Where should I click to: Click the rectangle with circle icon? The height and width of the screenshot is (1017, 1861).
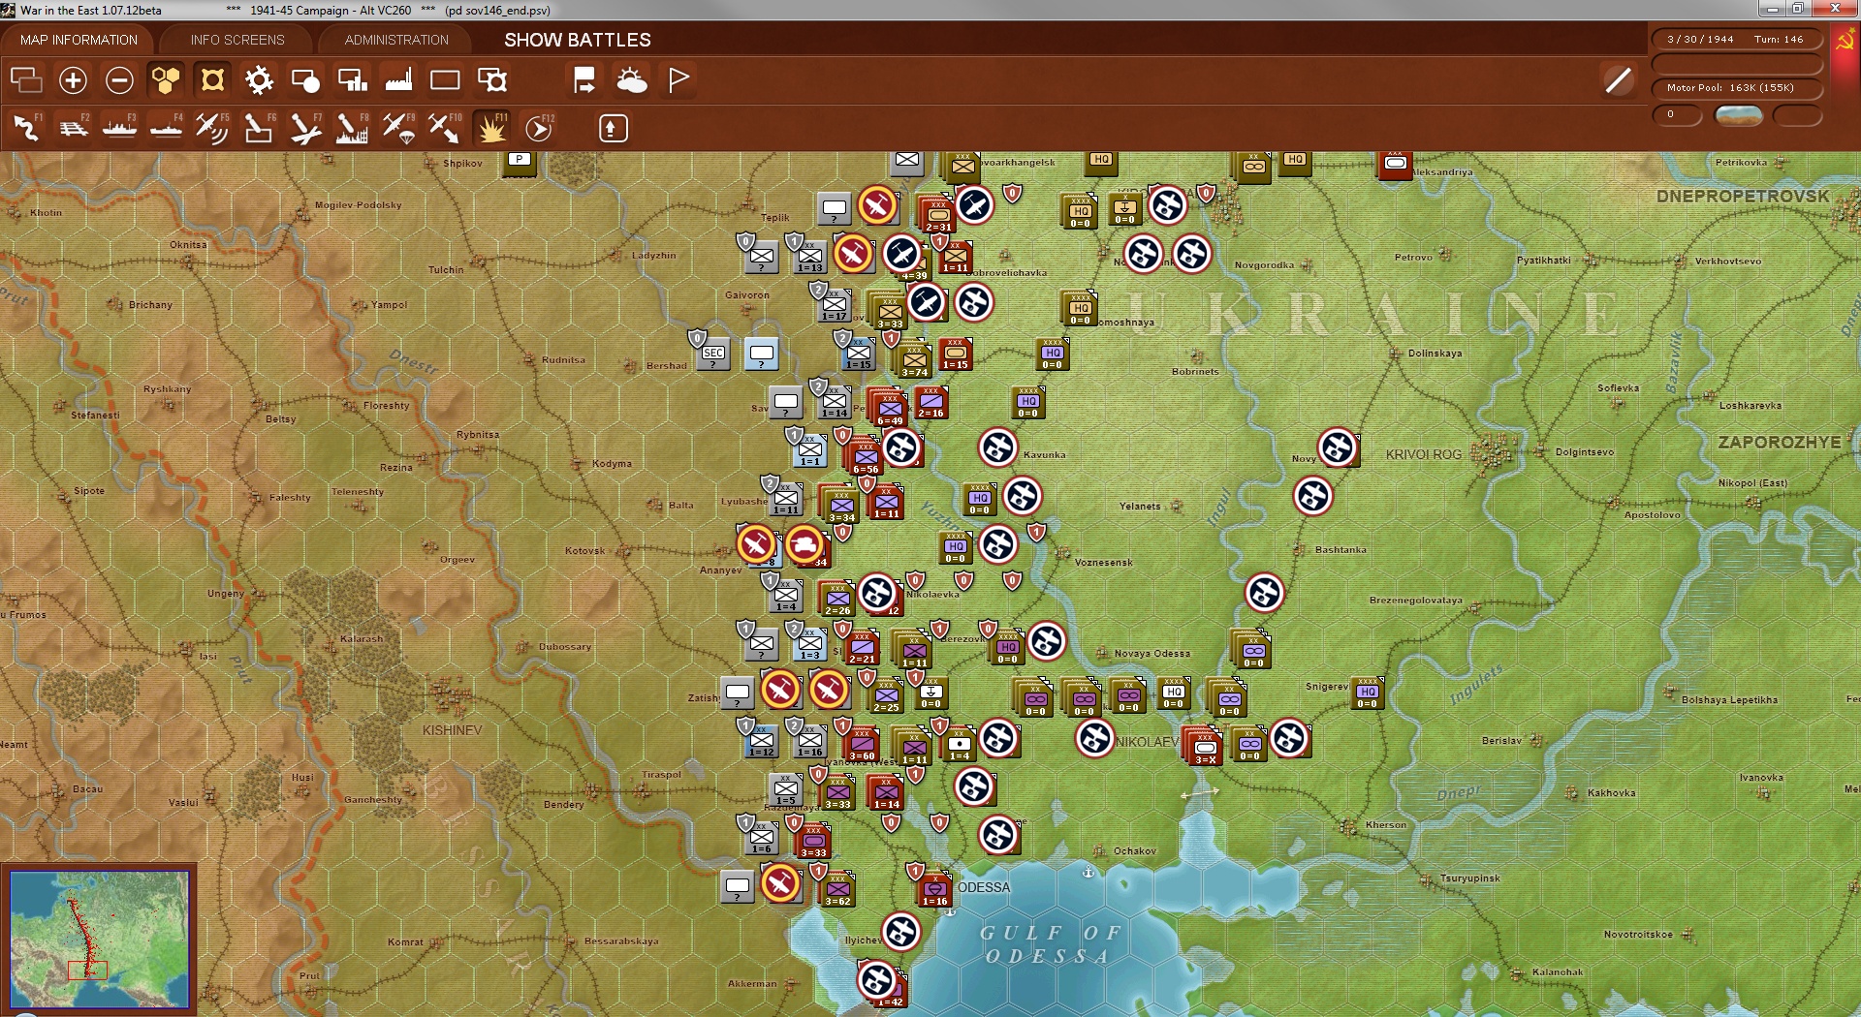point(305,79)
